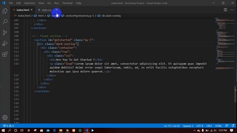Open the Search view in activity bar
Screen dimensions: 237x133
coord(5,22)
